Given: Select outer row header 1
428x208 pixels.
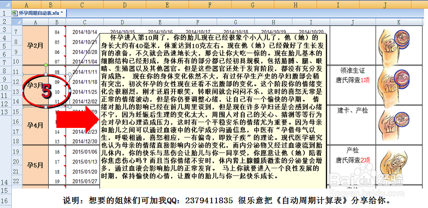Looking at the screenshot, I should [x=6, y=13].
